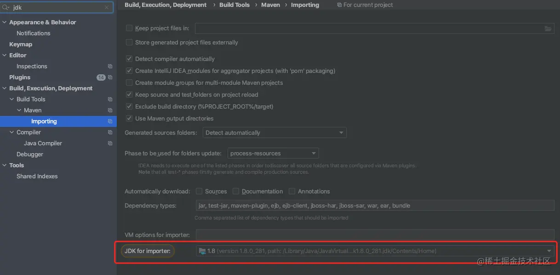Uncheck Detect compiler automatically
Viewport: 560px width, 275px height.
(129, 59)
